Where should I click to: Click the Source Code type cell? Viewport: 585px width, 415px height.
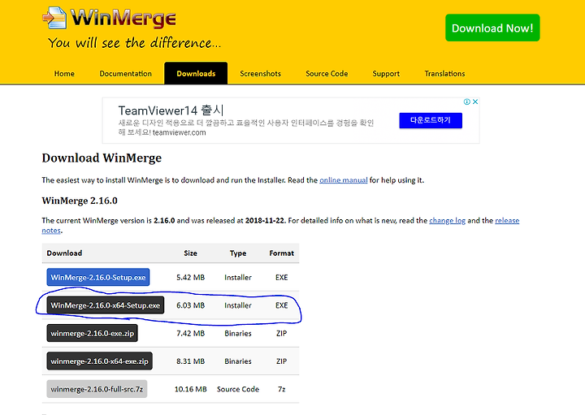[238, 389]
